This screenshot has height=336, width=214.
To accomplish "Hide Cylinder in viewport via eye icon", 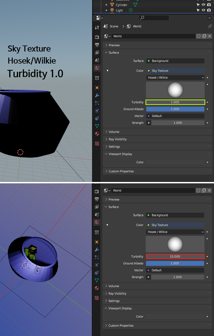I will [x=203, y=5].
